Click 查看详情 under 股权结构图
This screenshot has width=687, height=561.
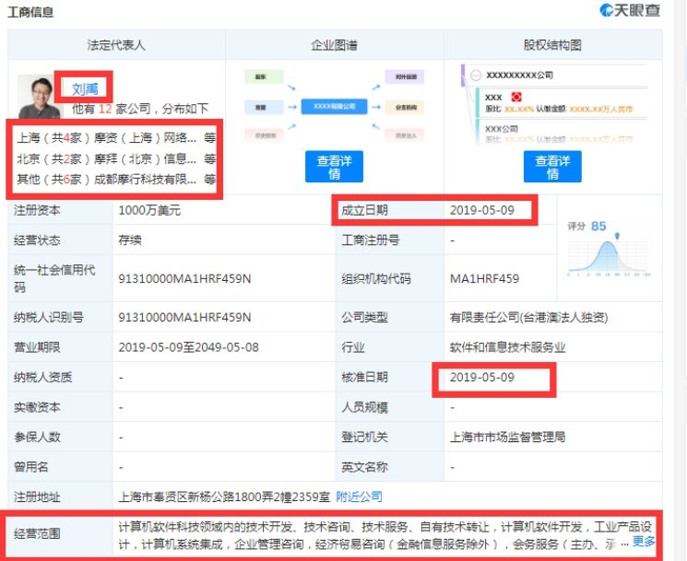[552, 167]
